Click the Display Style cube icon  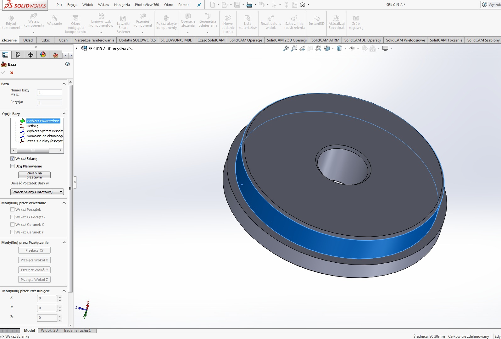(x=339, y=48)
